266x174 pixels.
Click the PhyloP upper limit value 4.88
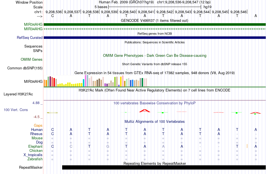click(36, 103)
